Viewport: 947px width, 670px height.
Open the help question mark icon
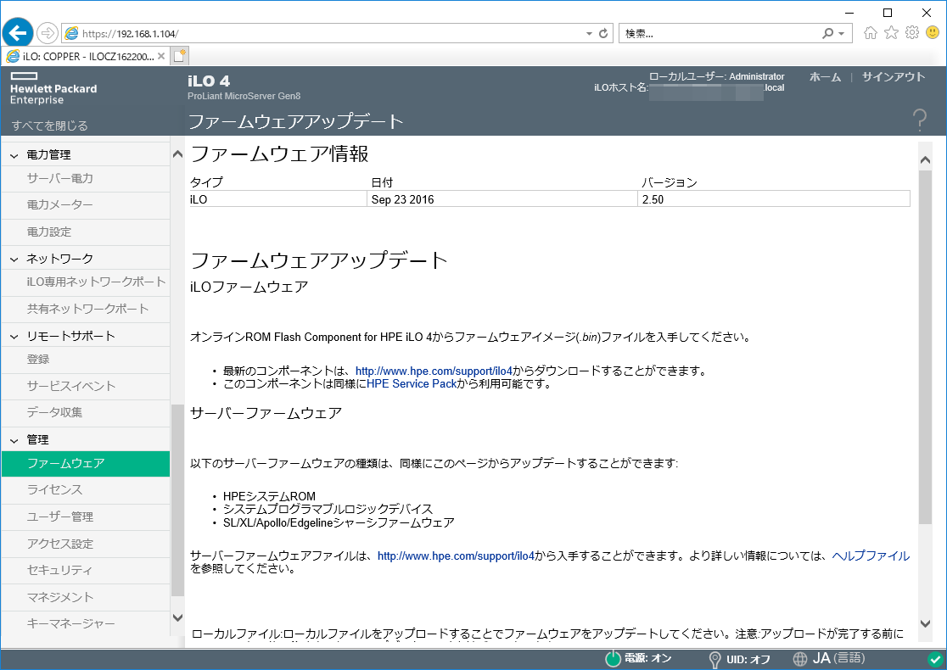(x=919, y=120)
